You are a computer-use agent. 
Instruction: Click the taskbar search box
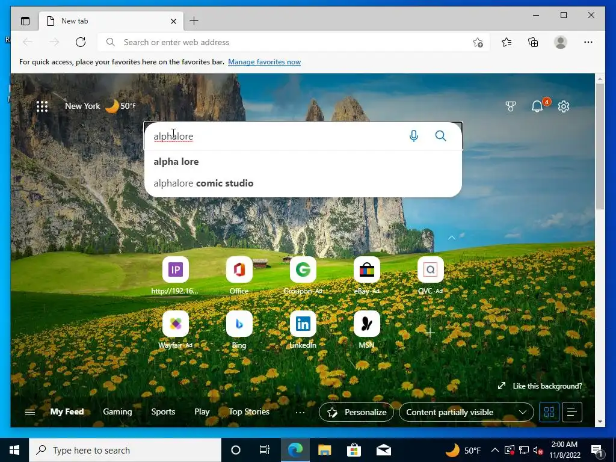(125, 450)
